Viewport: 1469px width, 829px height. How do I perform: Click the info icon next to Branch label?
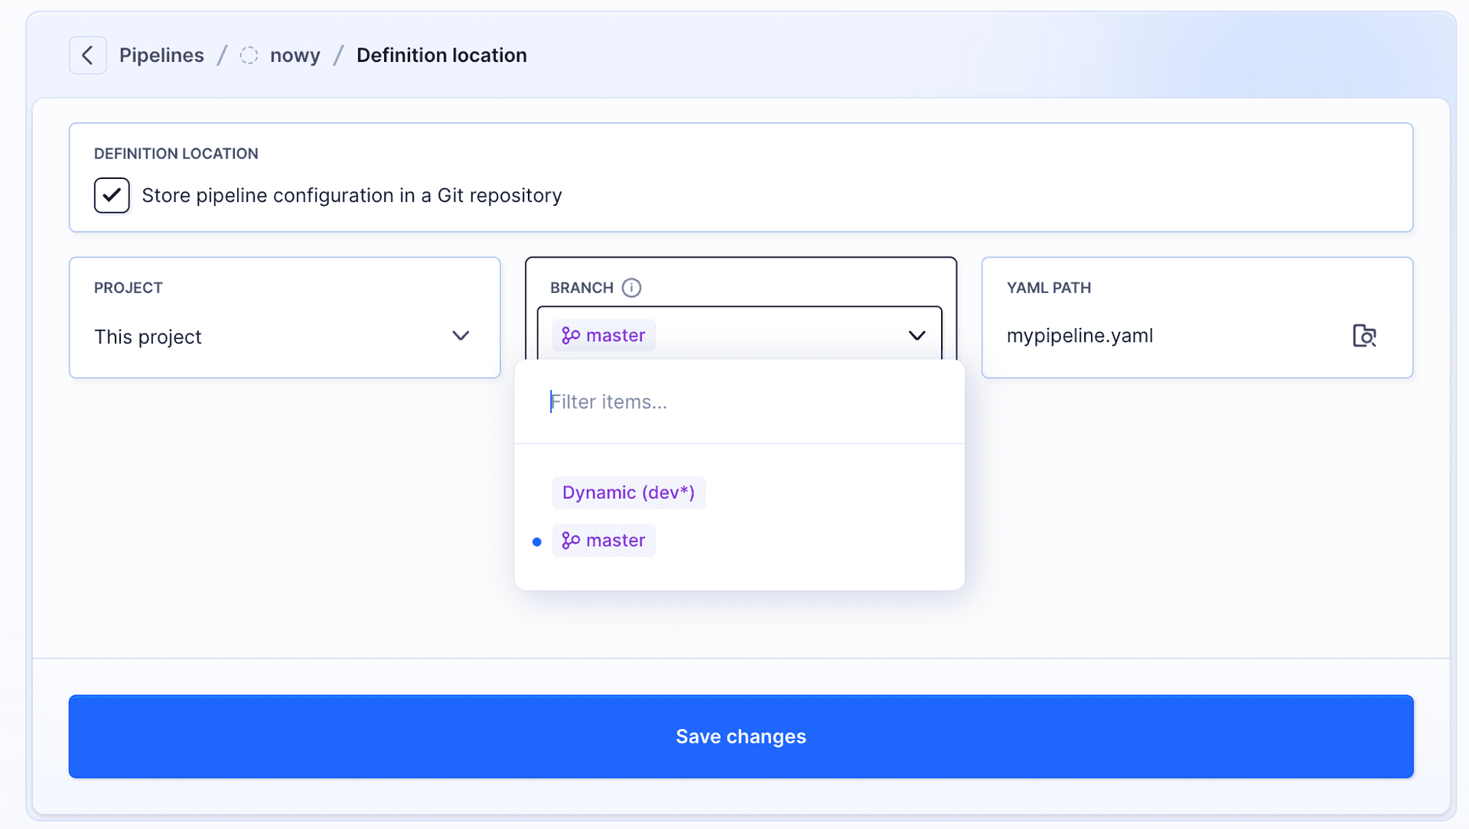pos(631,288)
